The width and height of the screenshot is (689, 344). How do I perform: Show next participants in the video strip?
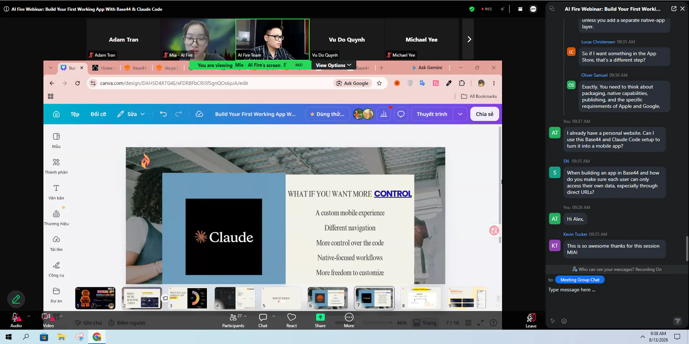(x=468, y=39)
